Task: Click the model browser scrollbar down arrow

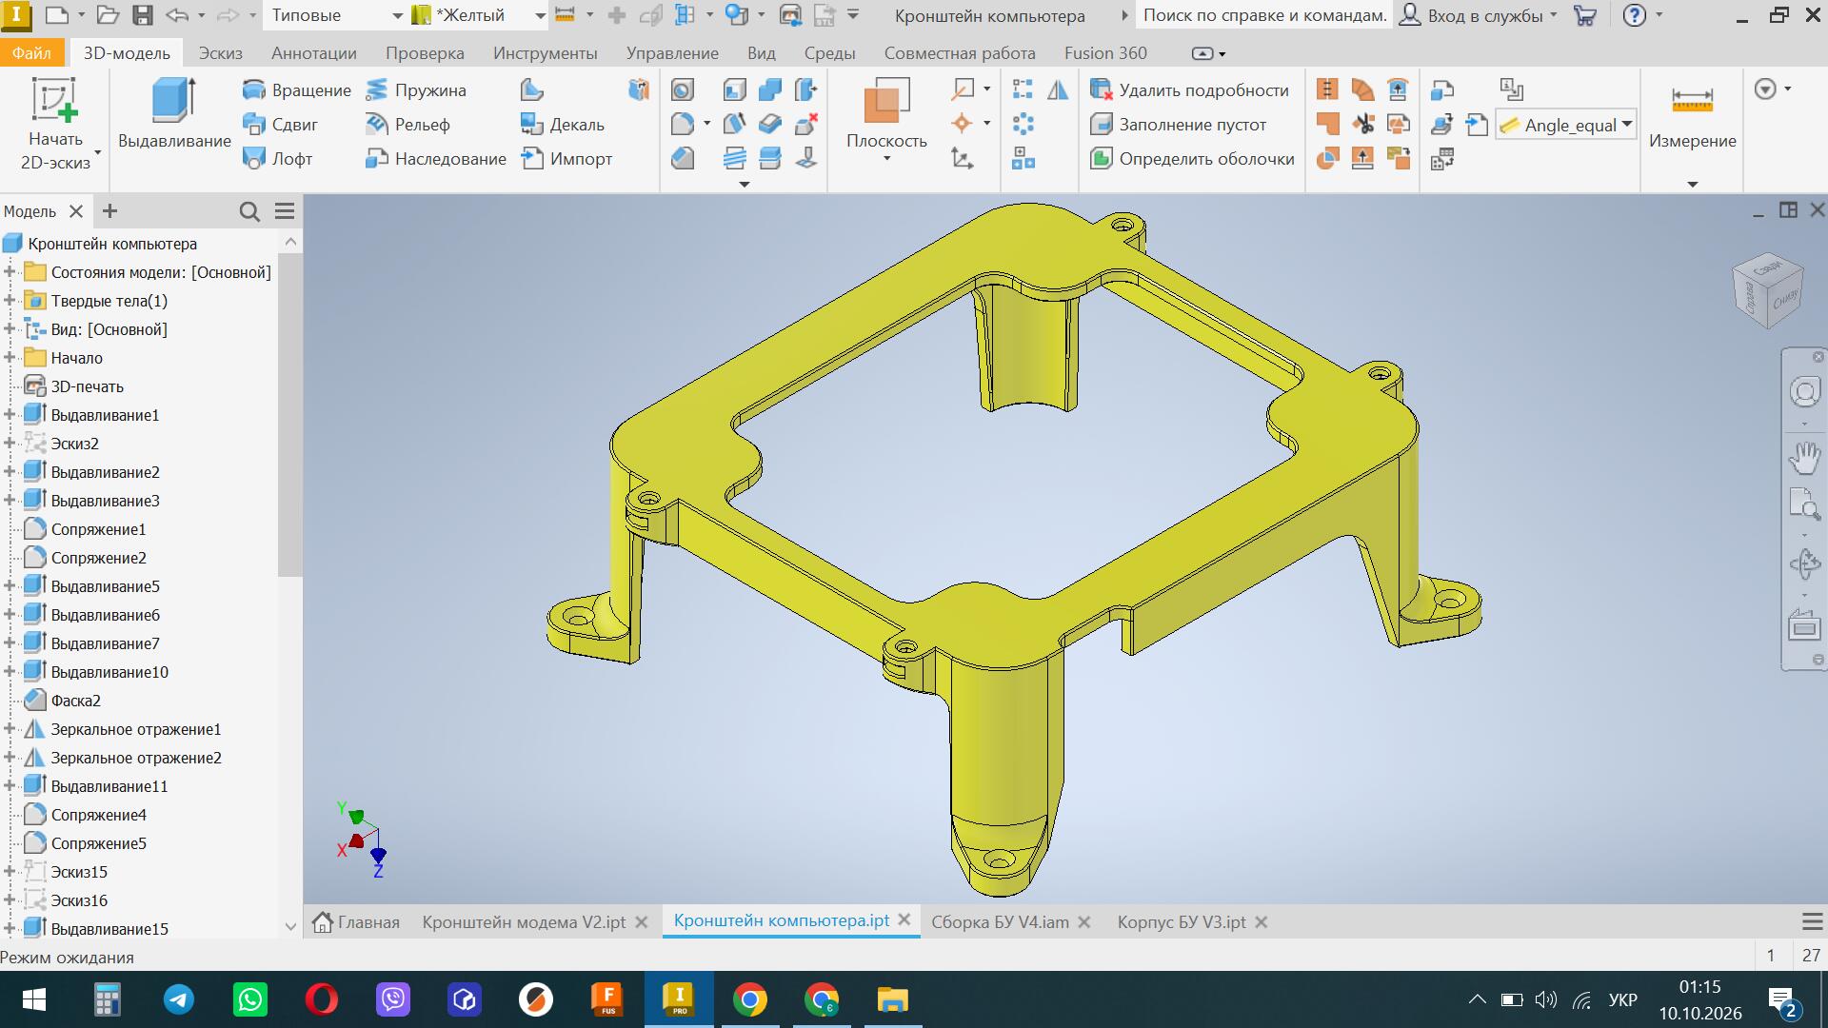Action: click(290, 926)
